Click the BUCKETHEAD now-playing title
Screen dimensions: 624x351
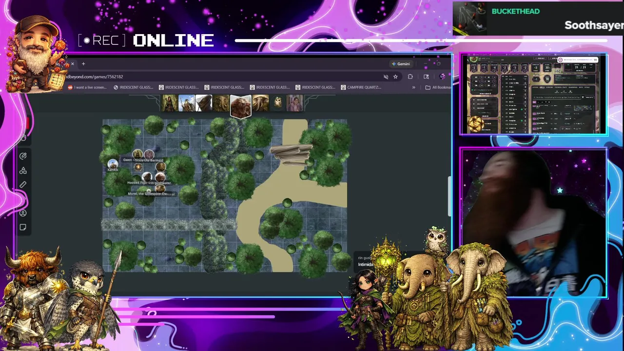tap(515, 11)
